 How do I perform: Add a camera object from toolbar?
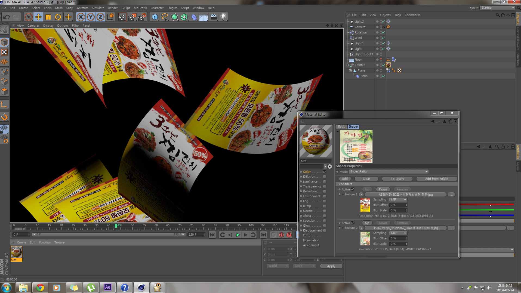click(x=214, y=17)
